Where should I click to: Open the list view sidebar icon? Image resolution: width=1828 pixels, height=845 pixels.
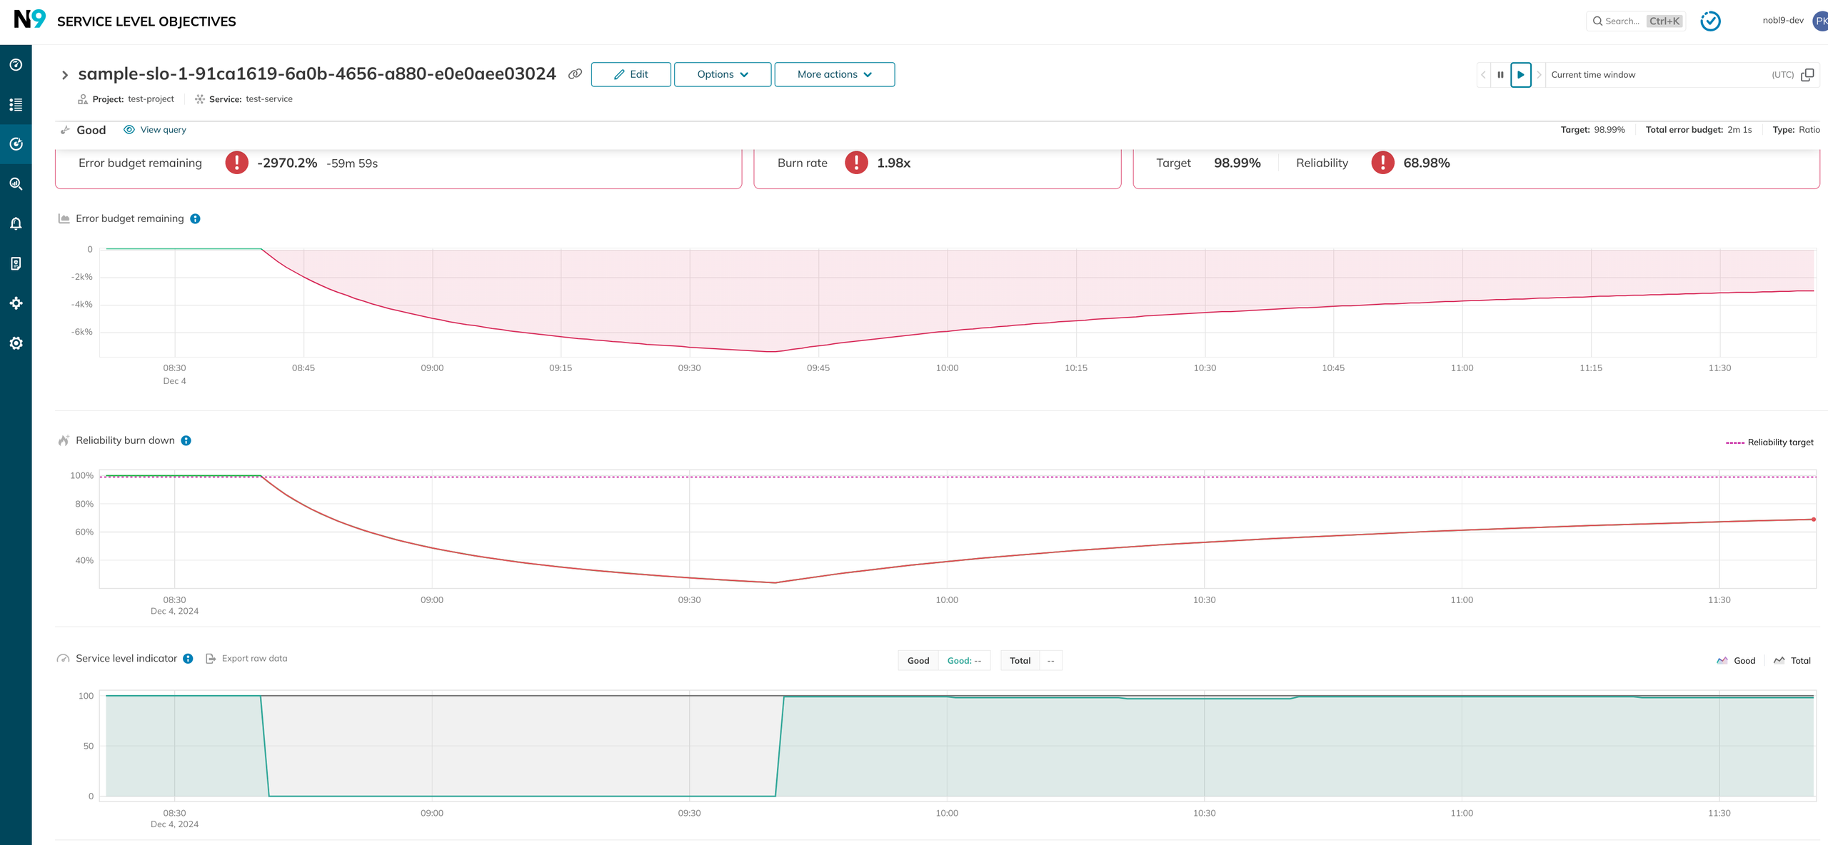point(16,105)
